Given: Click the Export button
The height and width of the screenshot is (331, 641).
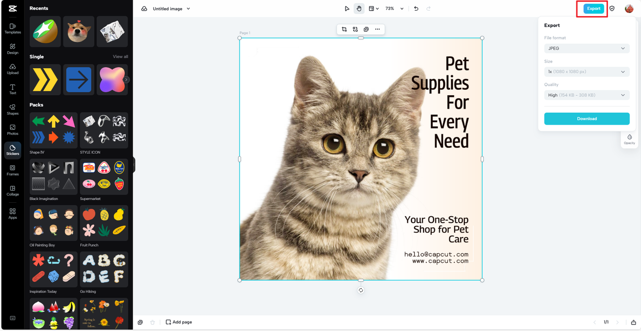Looking at the screenshot, I should click(593, 9).
